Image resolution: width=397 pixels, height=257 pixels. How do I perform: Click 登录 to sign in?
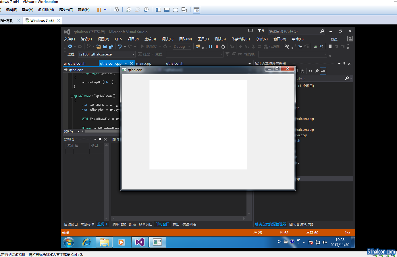(x=334, y=39)
